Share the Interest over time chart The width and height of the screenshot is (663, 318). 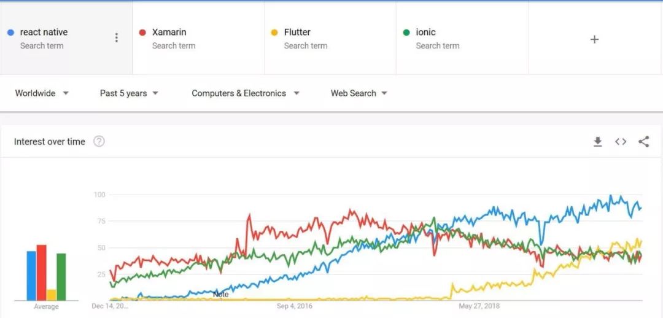643,142
